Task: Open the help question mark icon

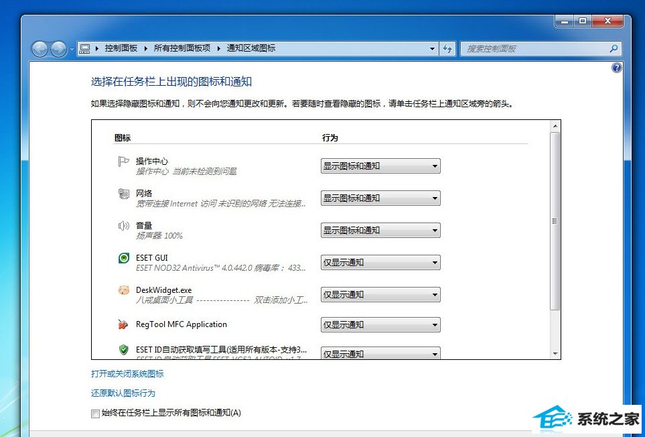Action: pyautogui.click(x=616, y=68)
